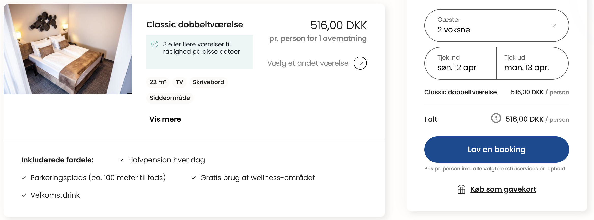The width and height of the screenshot is (594, 220).
Task: Open the Tjek ind date selector
Action: (x=460, y=63)
